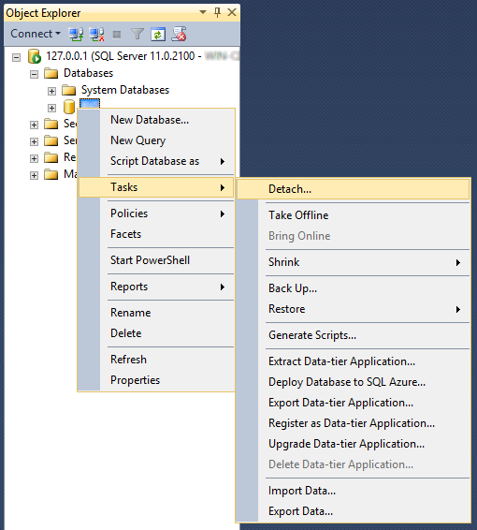This screenshot has width=477, height=530.
Task: Select System Databases in the tree
Action: (125, 90)
